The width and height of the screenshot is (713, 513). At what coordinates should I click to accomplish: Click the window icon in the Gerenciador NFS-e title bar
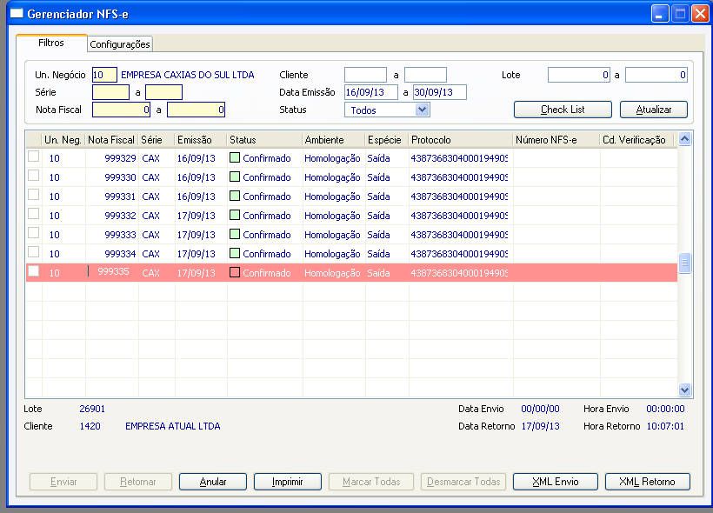(x=17, y=14)
